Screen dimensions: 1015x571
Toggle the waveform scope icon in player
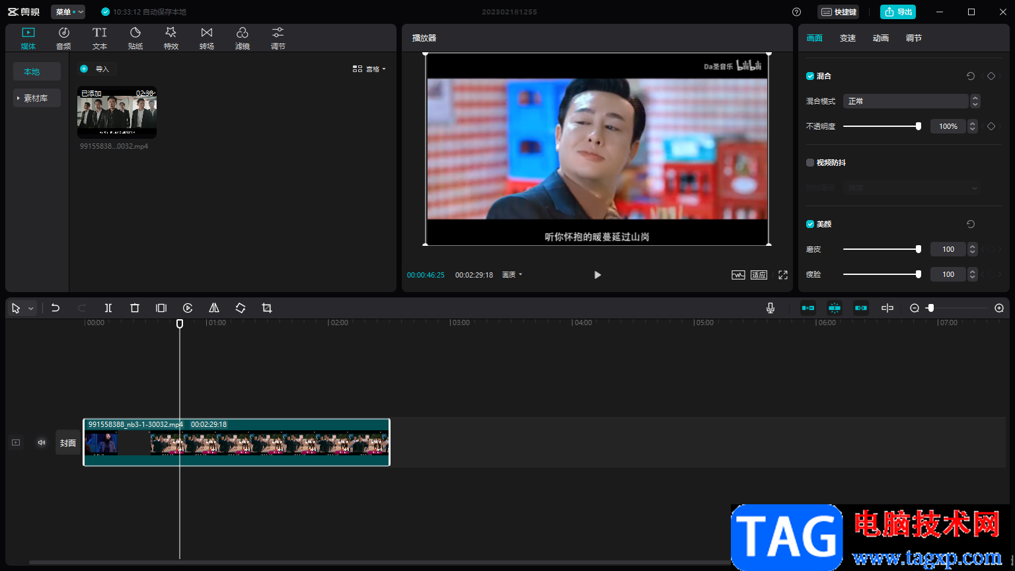738,275
